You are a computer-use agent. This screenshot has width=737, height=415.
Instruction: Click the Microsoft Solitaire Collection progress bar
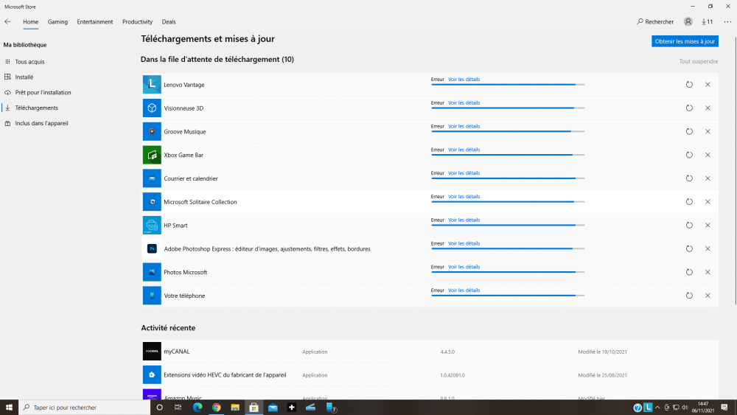tap(507, 202)
